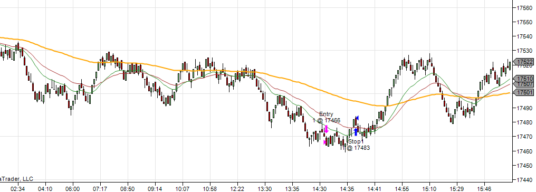Click the "Stop1" trade label
The height and width of the screenshot is (192, 536).
point(356,141)
